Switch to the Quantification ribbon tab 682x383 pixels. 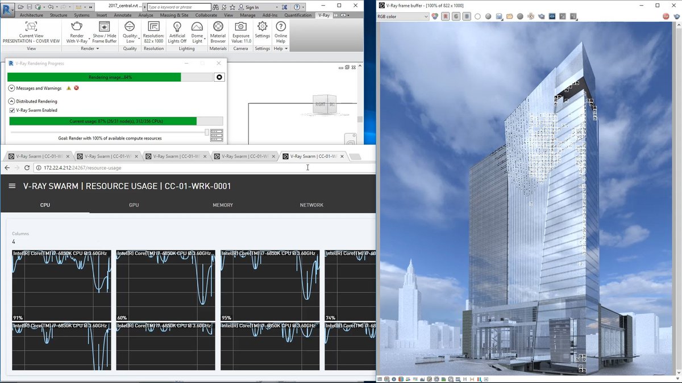click(x=298, y=15)
